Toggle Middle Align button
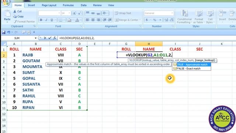236x133 pixels. pyautogui.click(x=93, y=13)
